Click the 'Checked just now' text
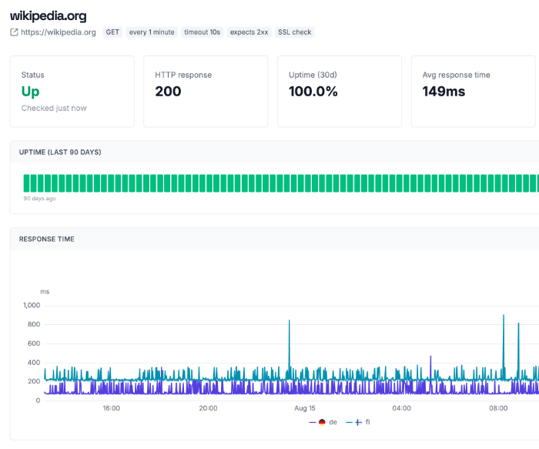Image resolution: width=539 pixels, height=449 pixels. 54,109
